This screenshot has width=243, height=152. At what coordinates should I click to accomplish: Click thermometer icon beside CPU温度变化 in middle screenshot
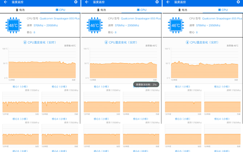click(106, 42)
